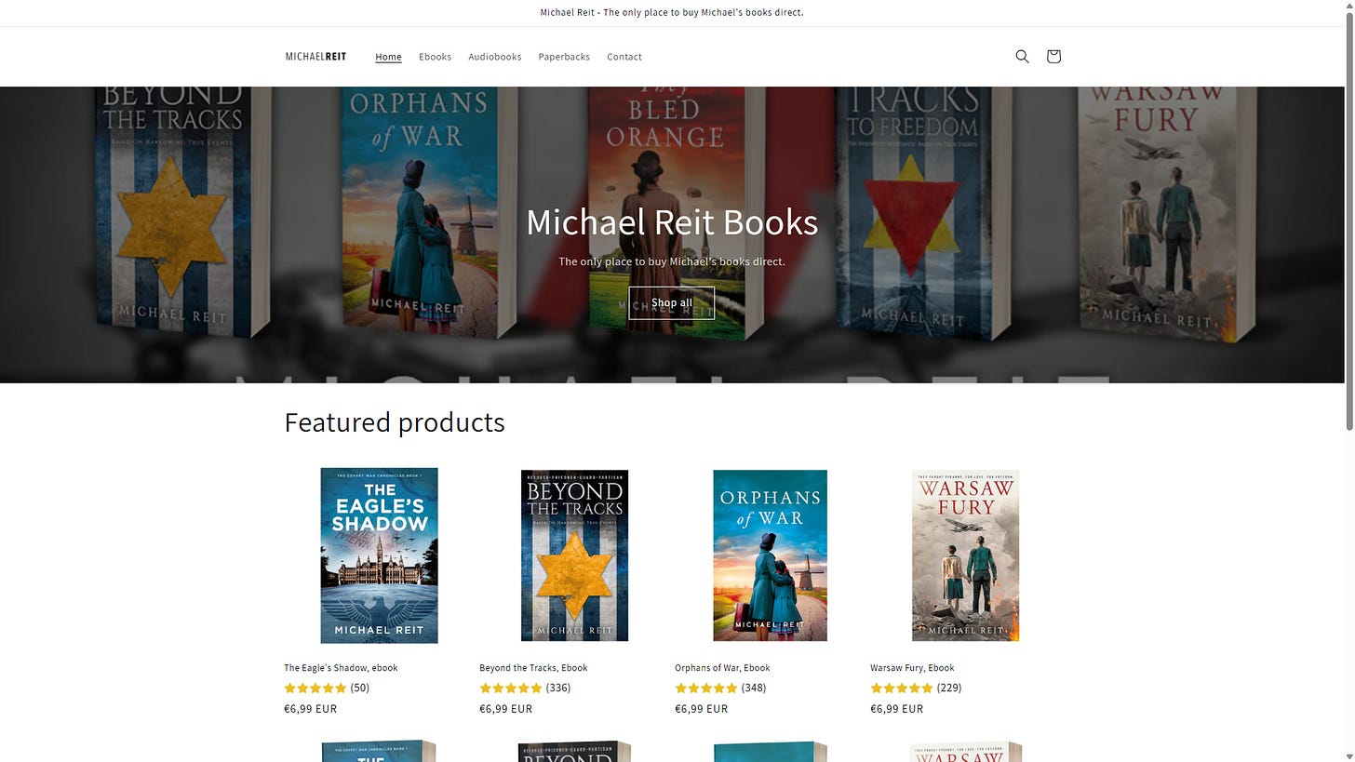Open the Orphans of War ebook cover
The width and height of the screenshot is (1355, 762).
pyautogui.click(x=770, y=555)
